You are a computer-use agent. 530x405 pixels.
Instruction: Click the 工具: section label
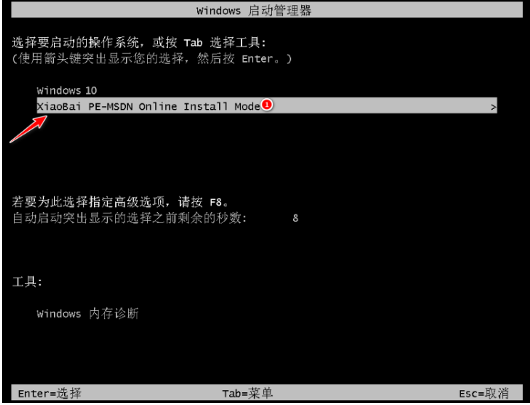click(27, 282)
